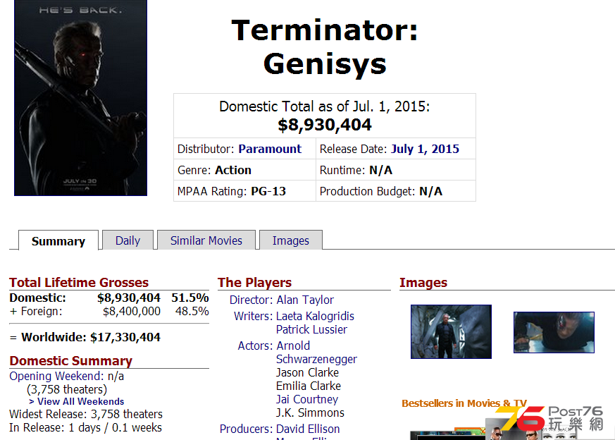This screenshot has width=615, height=440.
Task: Open the Daily tab
Action: pos(128,240)
